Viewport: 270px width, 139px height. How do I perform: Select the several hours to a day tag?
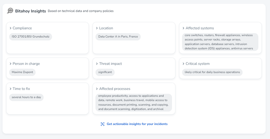click(x=26, y=97)
